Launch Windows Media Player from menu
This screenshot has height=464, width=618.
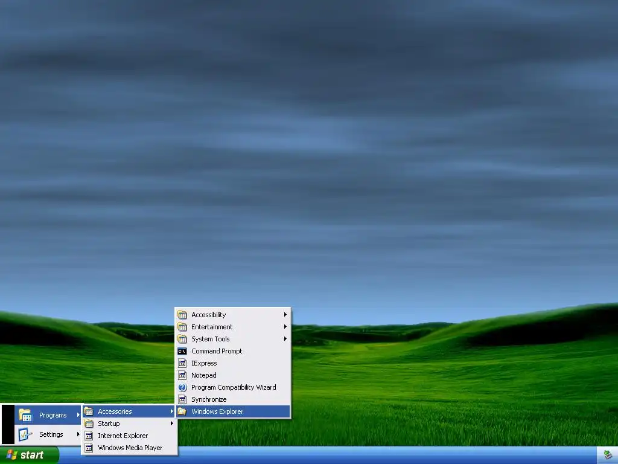coord(129,448)
